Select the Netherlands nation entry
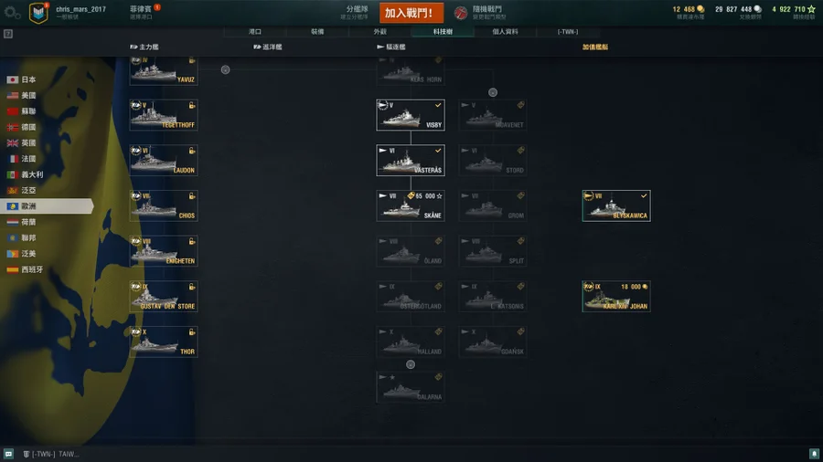This screenshot has height=462, width=823. point(21,222)
